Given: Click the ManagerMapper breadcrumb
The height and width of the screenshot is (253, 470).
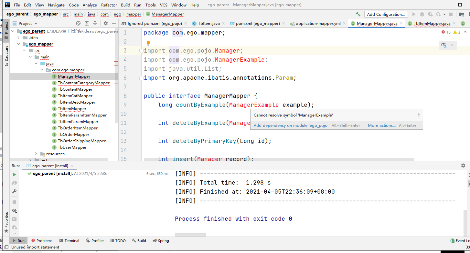Looking at the screenshot, I should click(x=165, y=14).
